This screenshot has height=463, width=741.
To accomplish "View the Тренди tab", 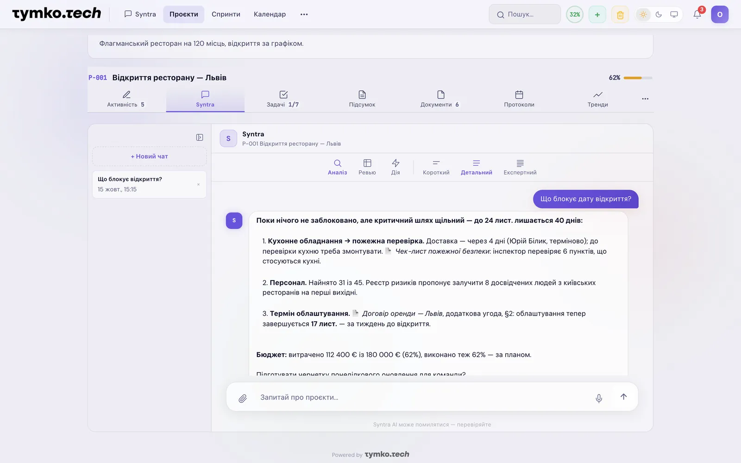I will point(598,99).
